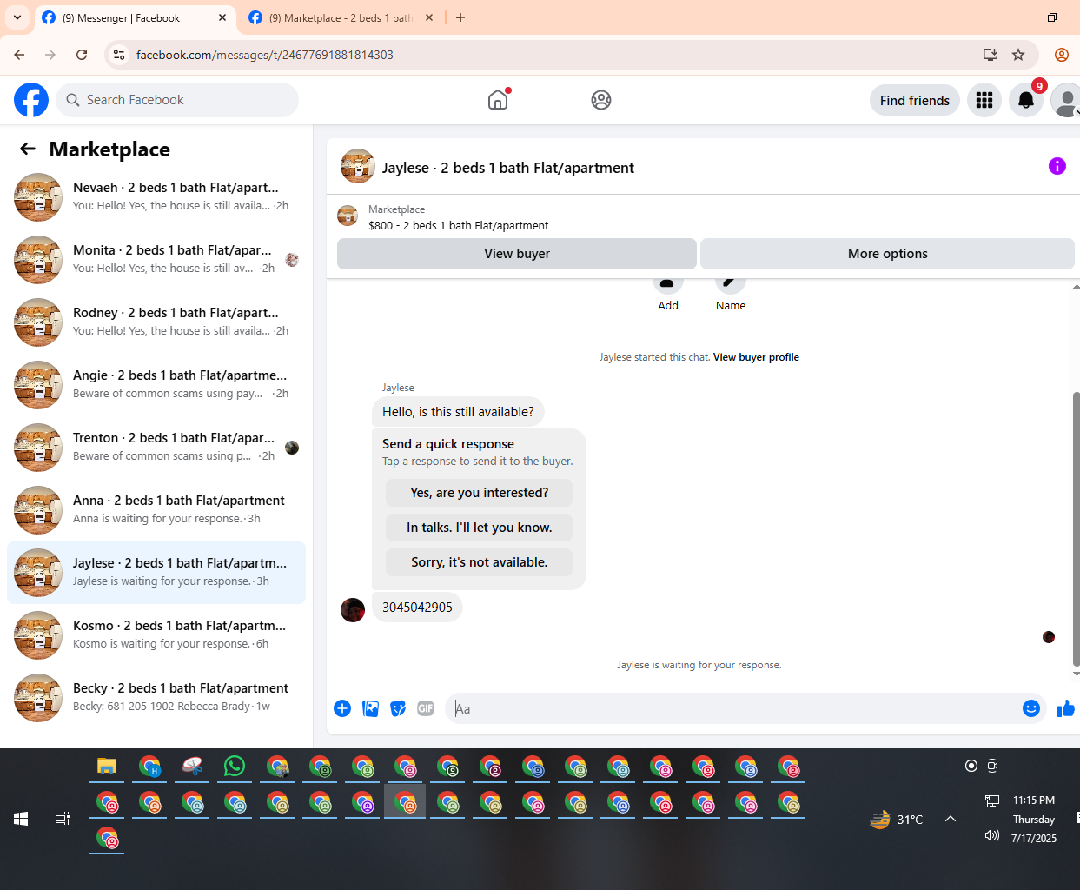Close the Messenger browser tab
The image size is (1080, 890).
click(x=222, y=17)
